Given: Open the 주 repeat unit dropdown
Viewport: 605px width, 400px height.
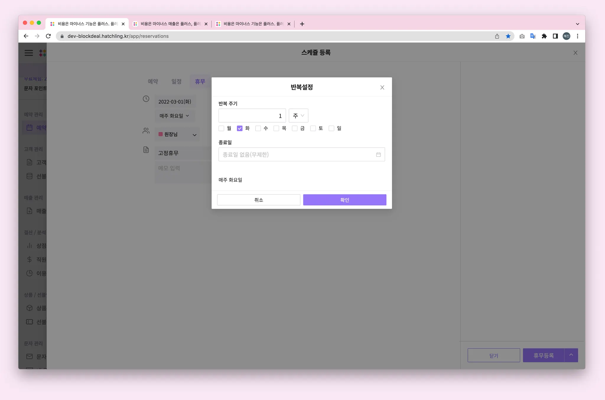Looking at the screenshot, I should pos(298,116).
